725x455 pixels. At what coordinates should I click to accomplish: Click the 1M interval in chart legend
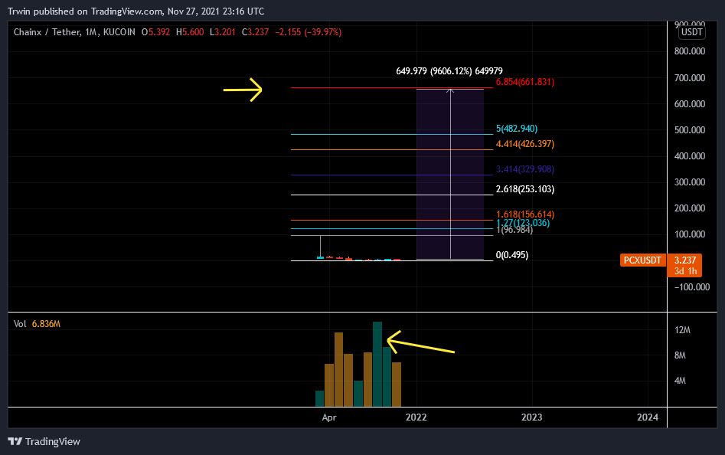[90, 32]
